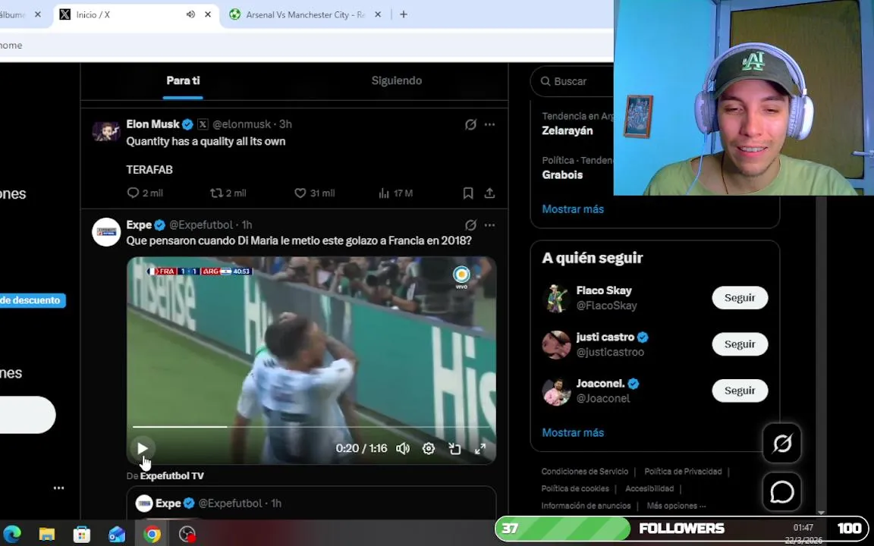Screen dimensions: 874x546
Task: Open Información de anuncios link
Action: [x=586, y=506]
